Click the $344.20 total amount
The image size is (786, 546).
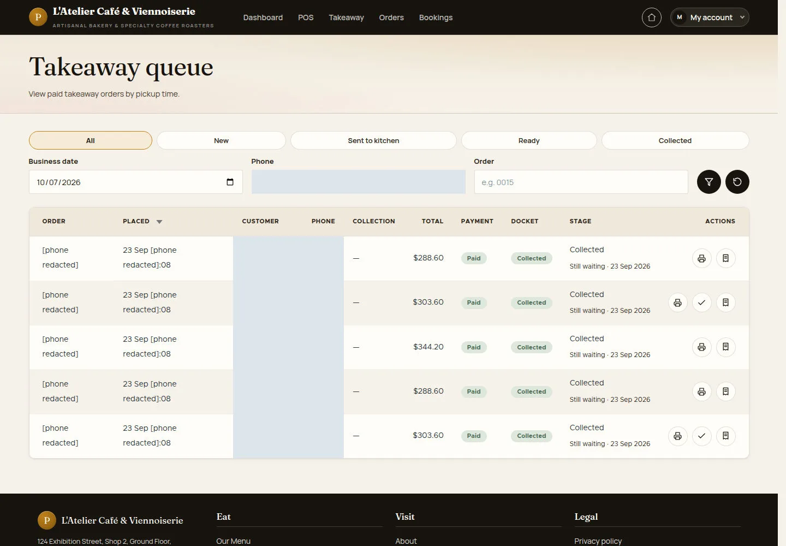(428, 347)
